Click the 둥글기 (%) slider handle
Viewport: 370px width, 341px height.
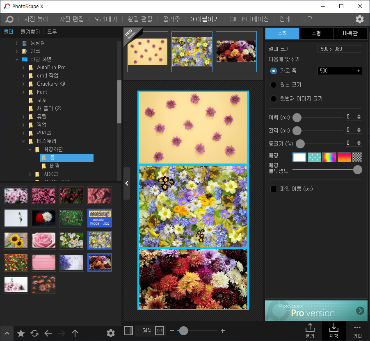(300, 143)
